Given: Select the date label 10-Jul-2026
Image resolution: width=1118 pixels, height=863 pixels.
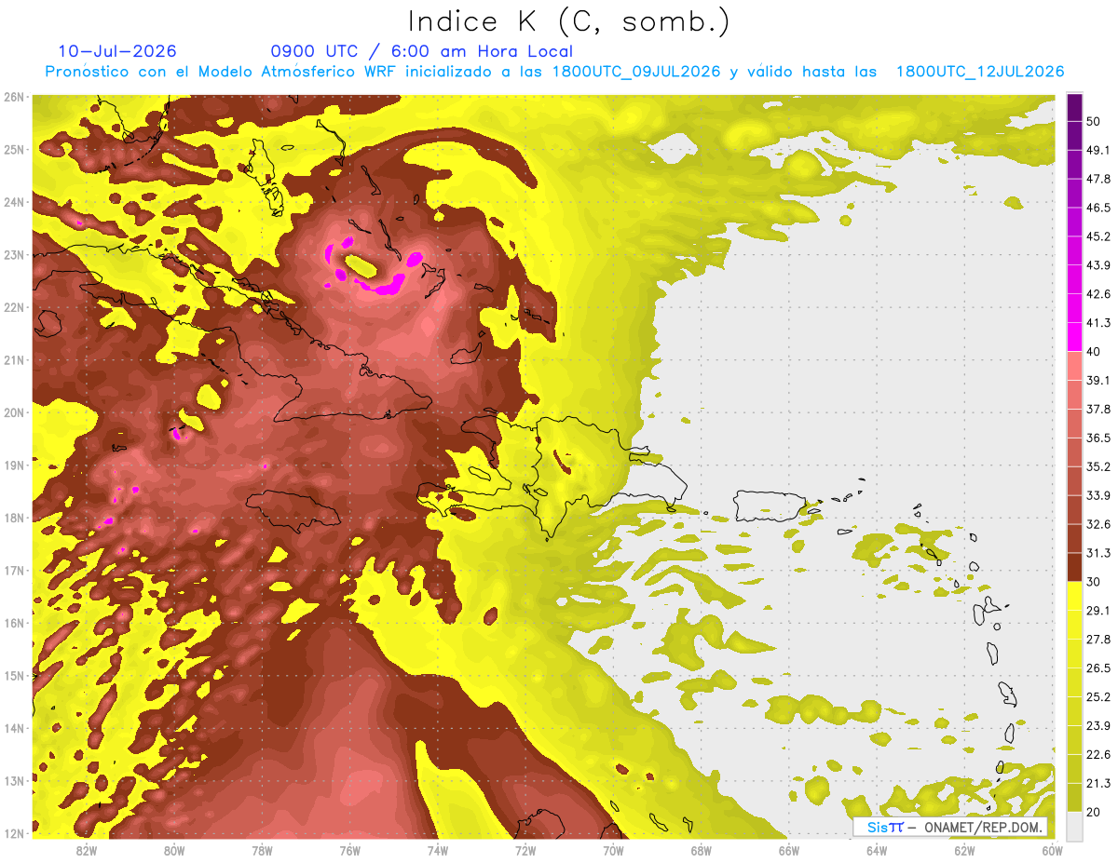Looking at the screenshot, I should 117,51.
